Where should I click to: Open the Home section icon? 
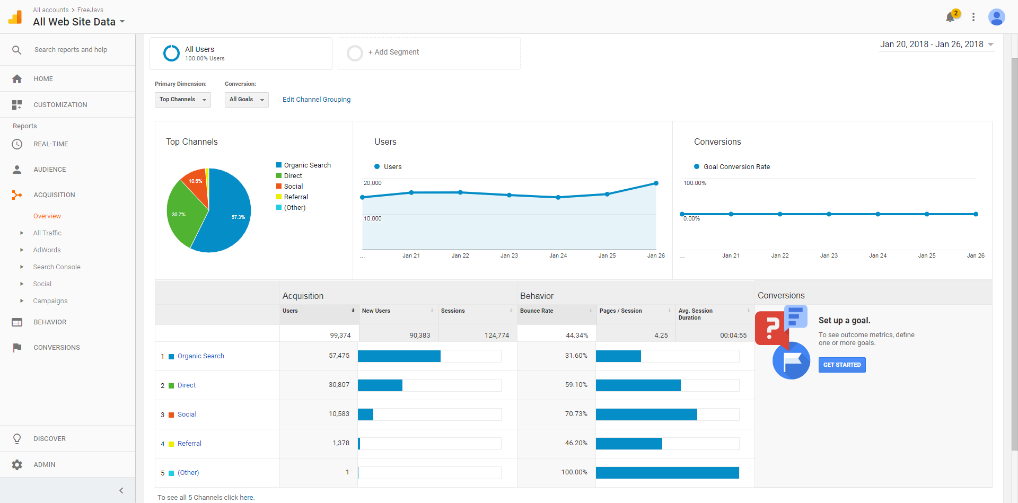point(17,79)
